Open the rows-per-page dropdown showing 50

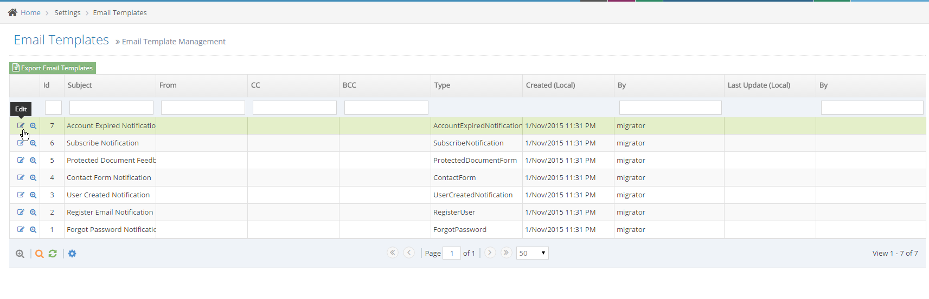point(532,253)
